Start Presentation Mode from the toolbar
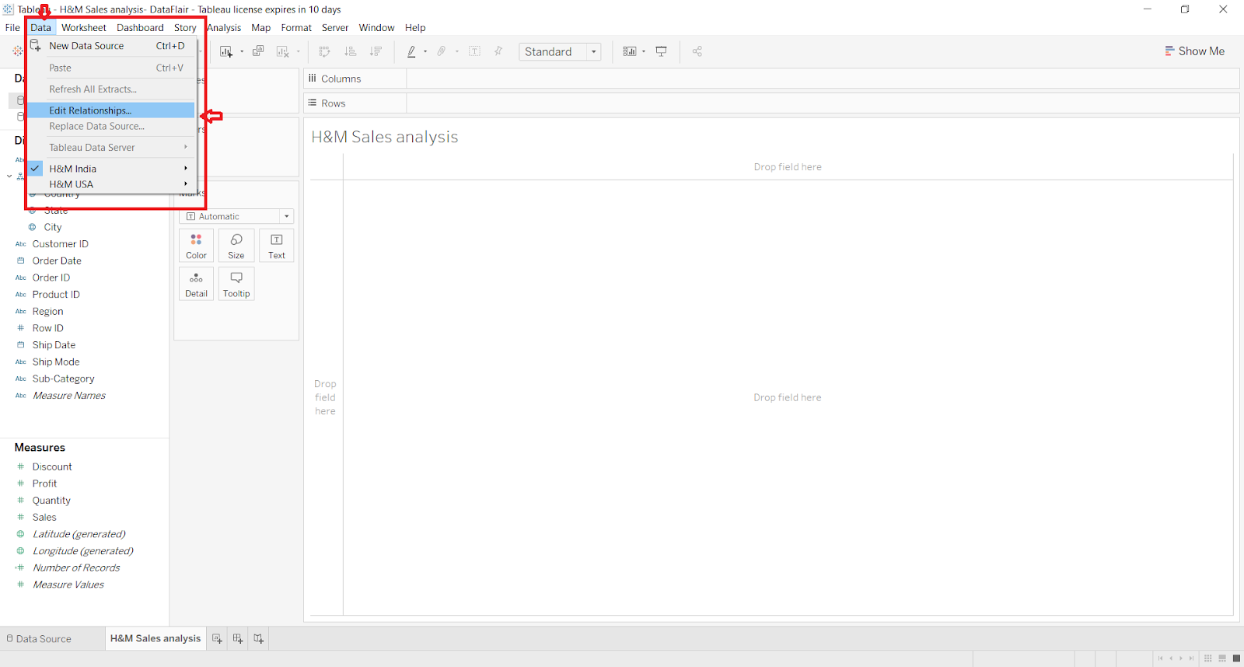The width and height of the screenshot is (1244, 667). [x=662, y=51]
